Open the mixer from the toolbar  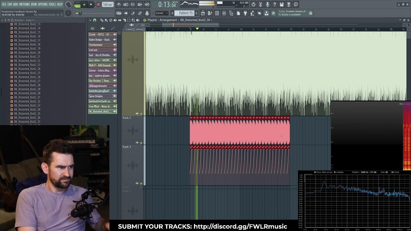224,13
